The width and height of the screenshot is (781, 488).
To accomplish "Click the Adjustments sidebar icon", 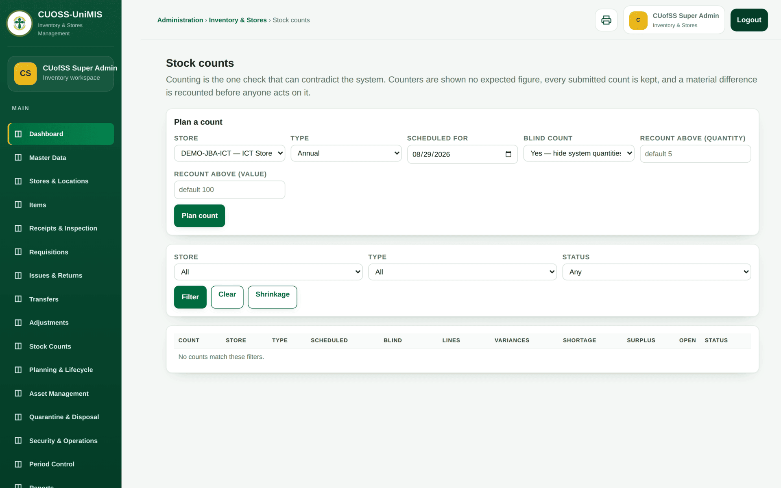I will click(x=18, y=322).
